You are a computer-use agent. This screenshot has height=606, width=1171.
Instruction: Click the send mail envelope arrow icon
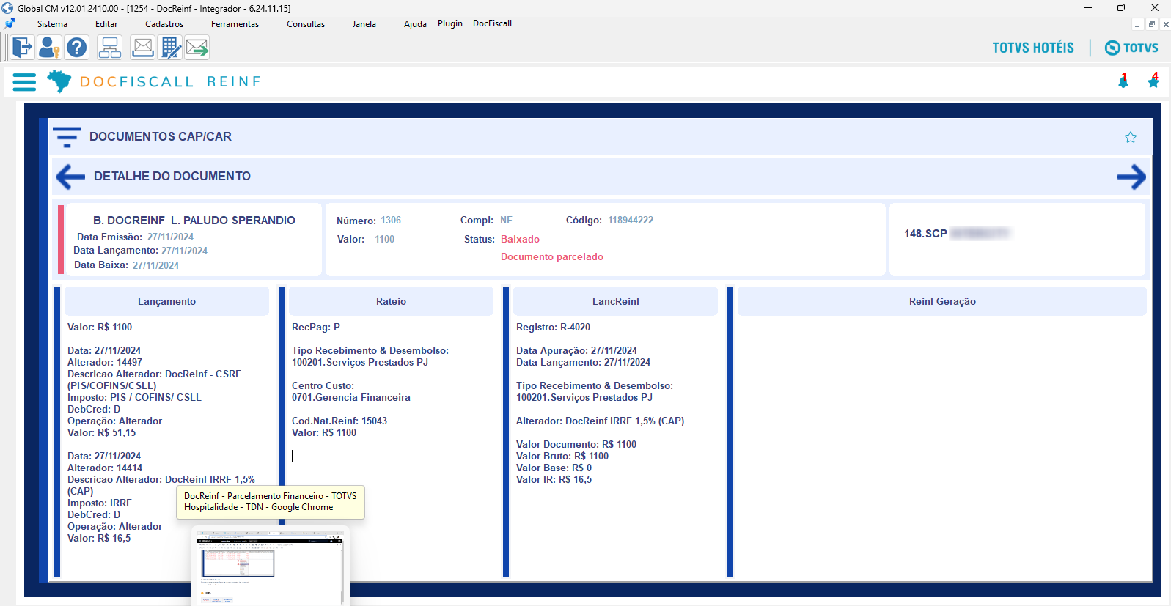point(197,48)
